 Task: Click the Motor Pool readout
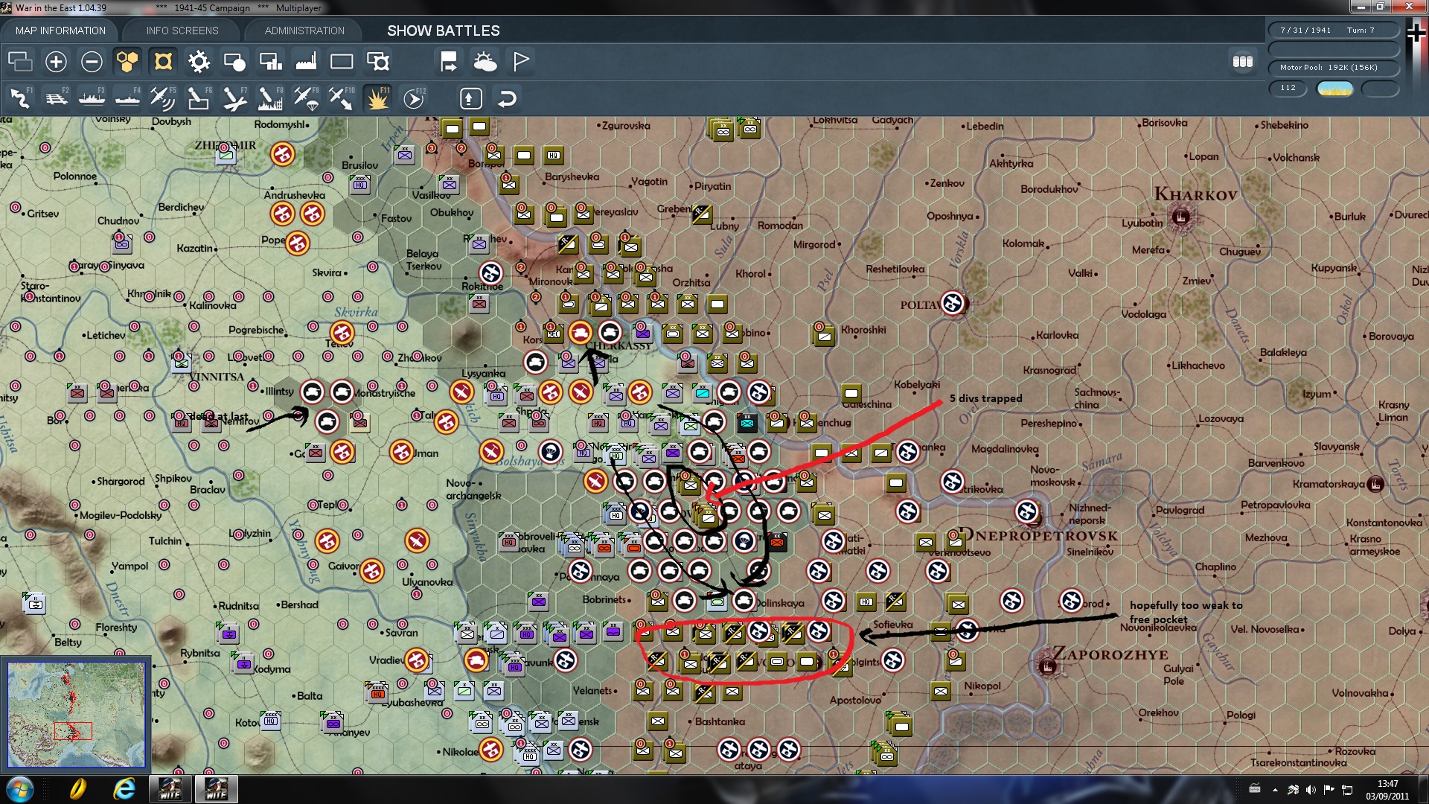[x=1334, y=67]
